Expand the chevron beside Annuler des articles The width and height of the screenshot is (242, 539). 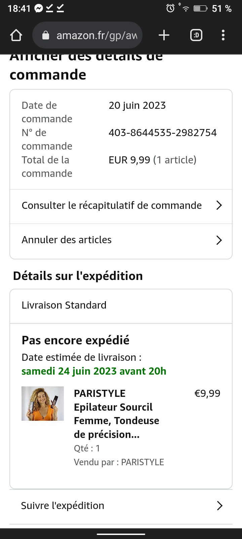[x=219, y=240]
